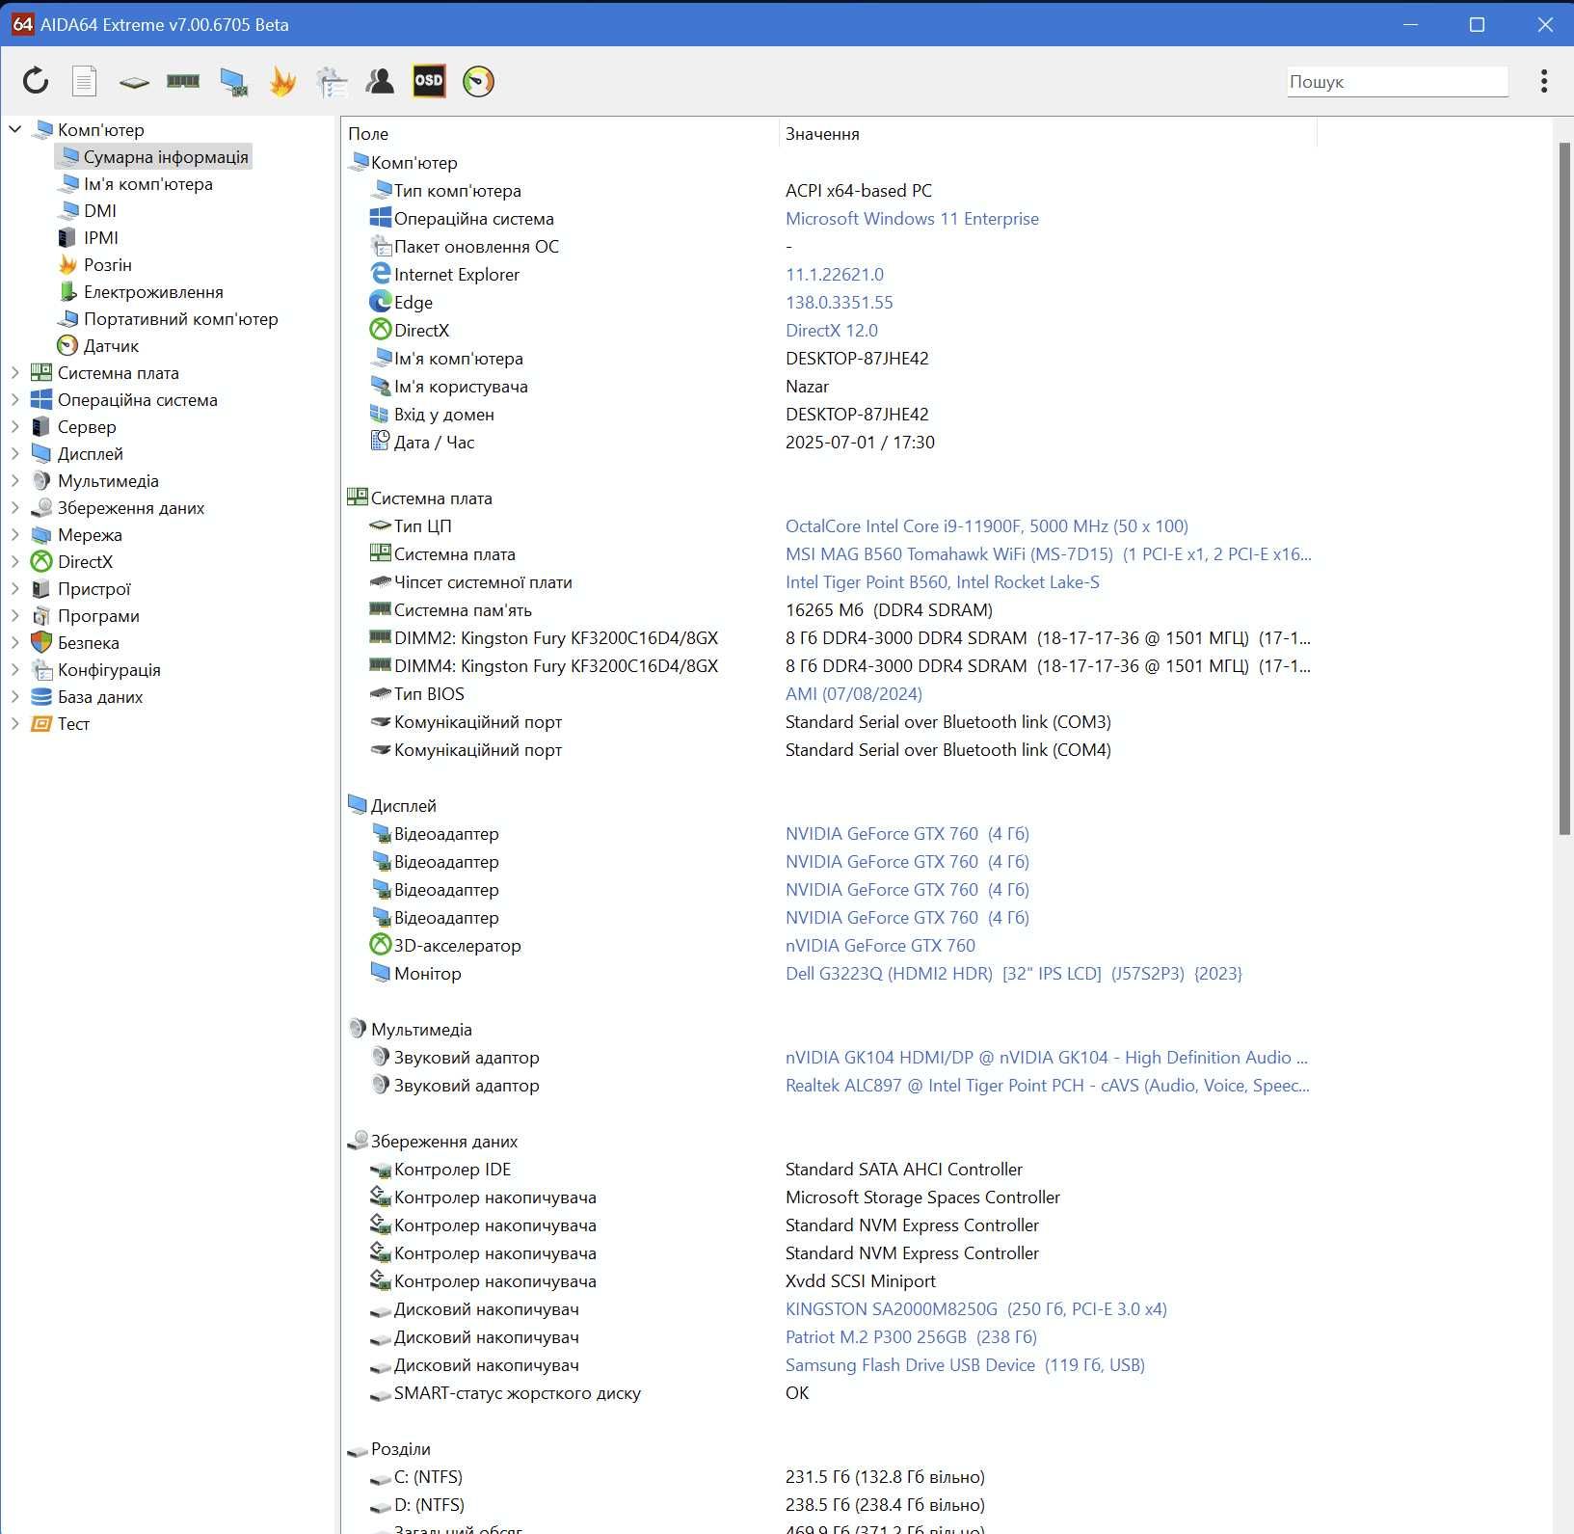Viewport: 1574px width, 1534px height.
Task: Open the sensor gauge toolbar icon
Action: [478, 82]
